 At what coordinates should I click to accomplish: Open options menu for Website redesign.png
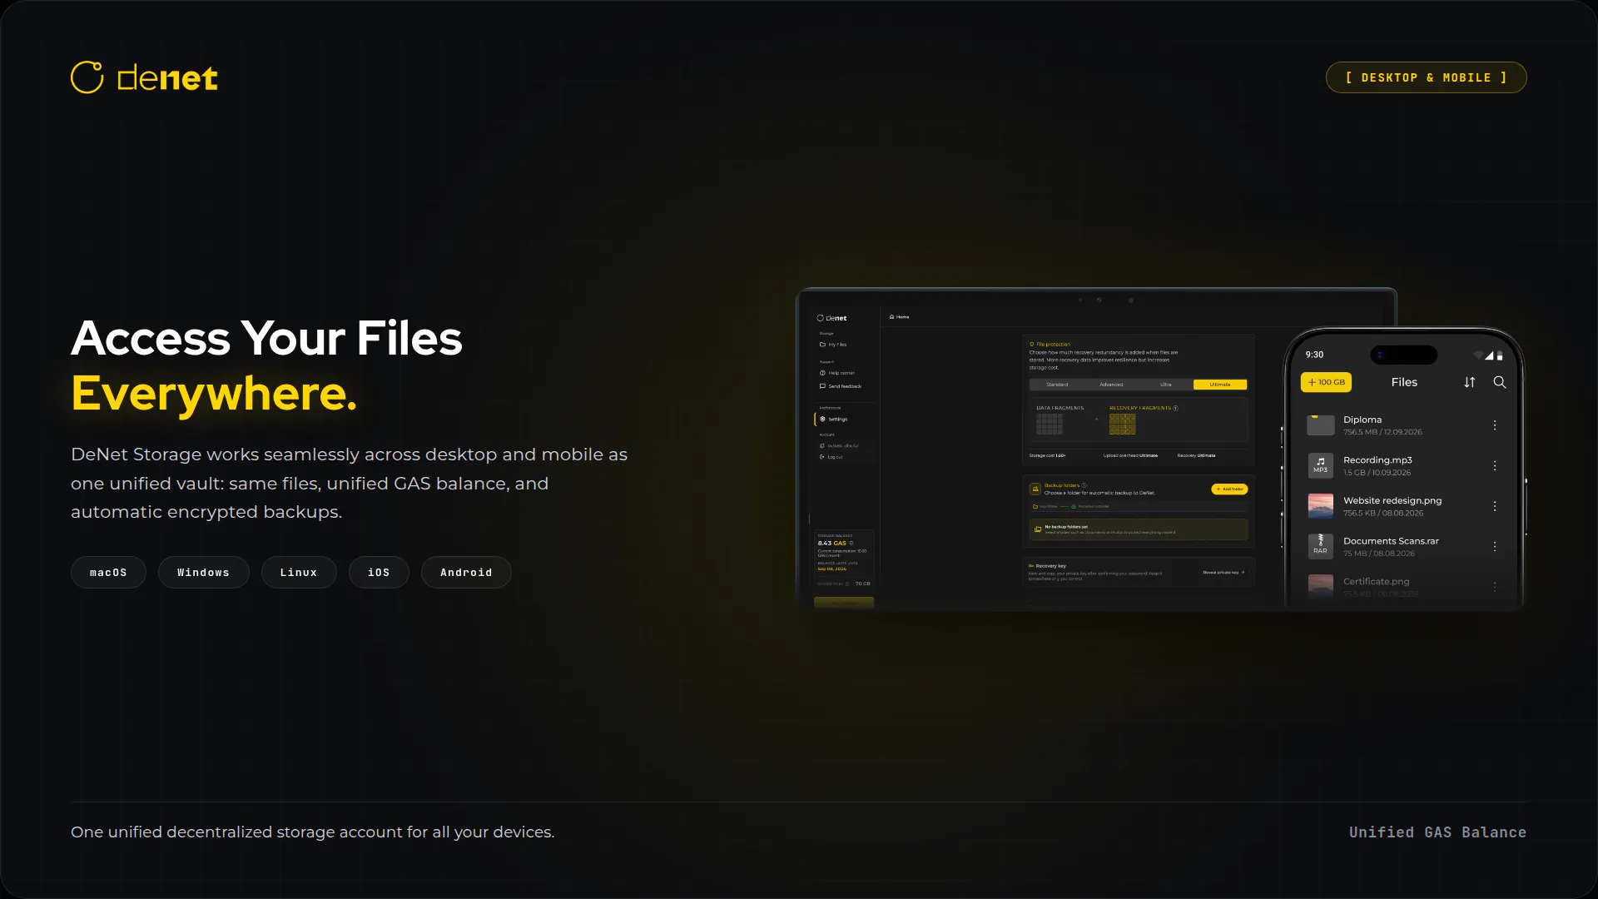1495,506
